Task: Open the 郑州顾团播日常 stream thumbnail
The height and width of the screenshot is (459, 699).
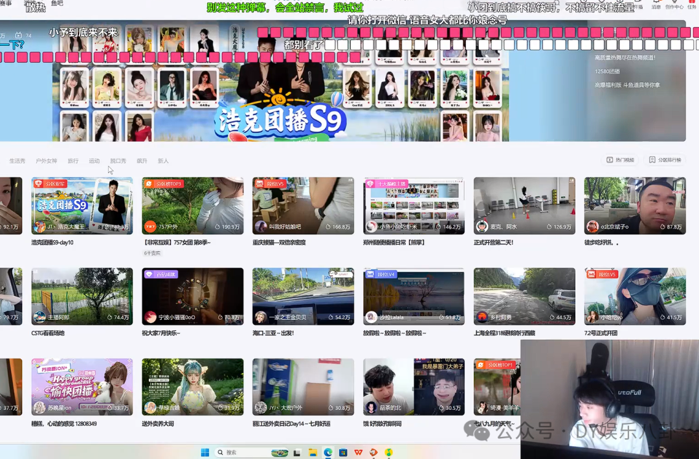Action: coord(414,206)
